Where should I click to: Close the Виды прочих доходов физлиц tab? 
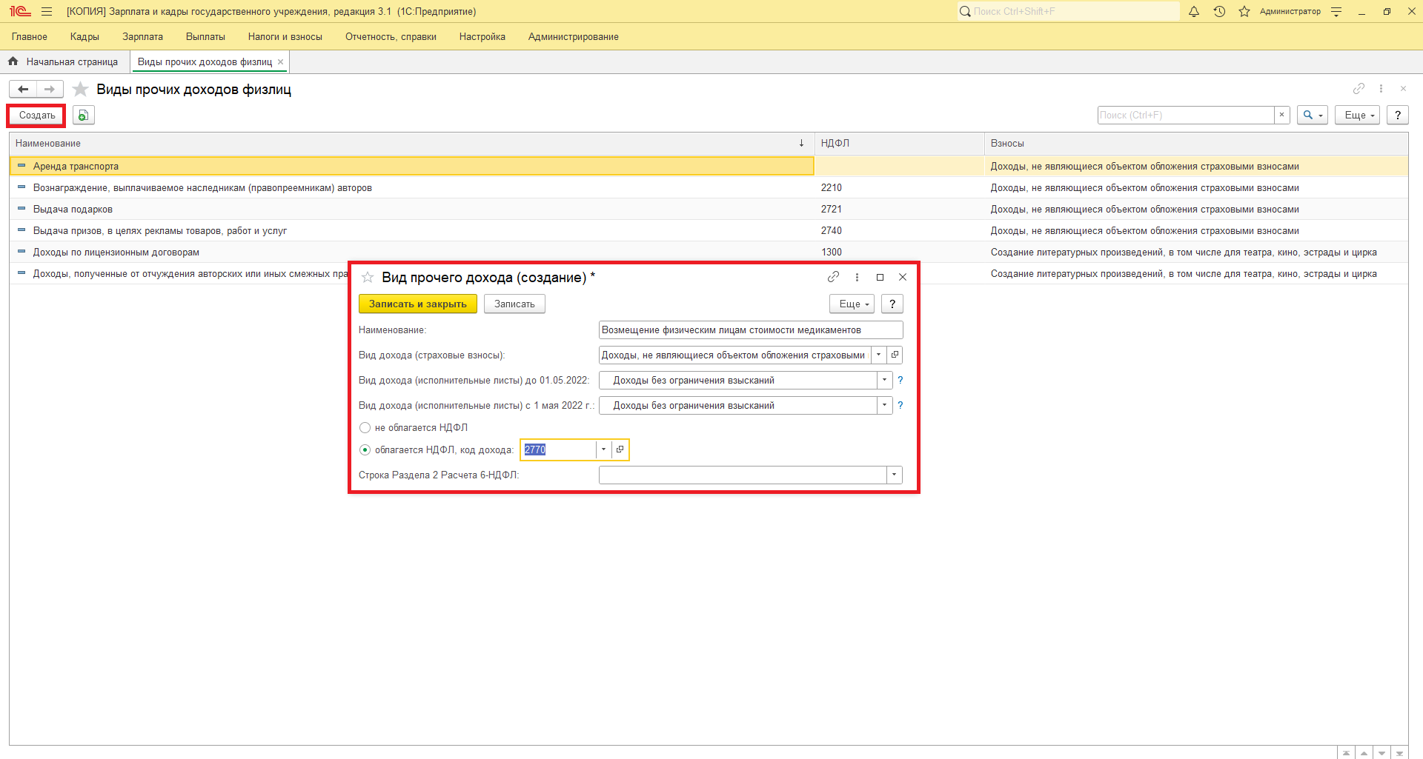coord(280,61)
